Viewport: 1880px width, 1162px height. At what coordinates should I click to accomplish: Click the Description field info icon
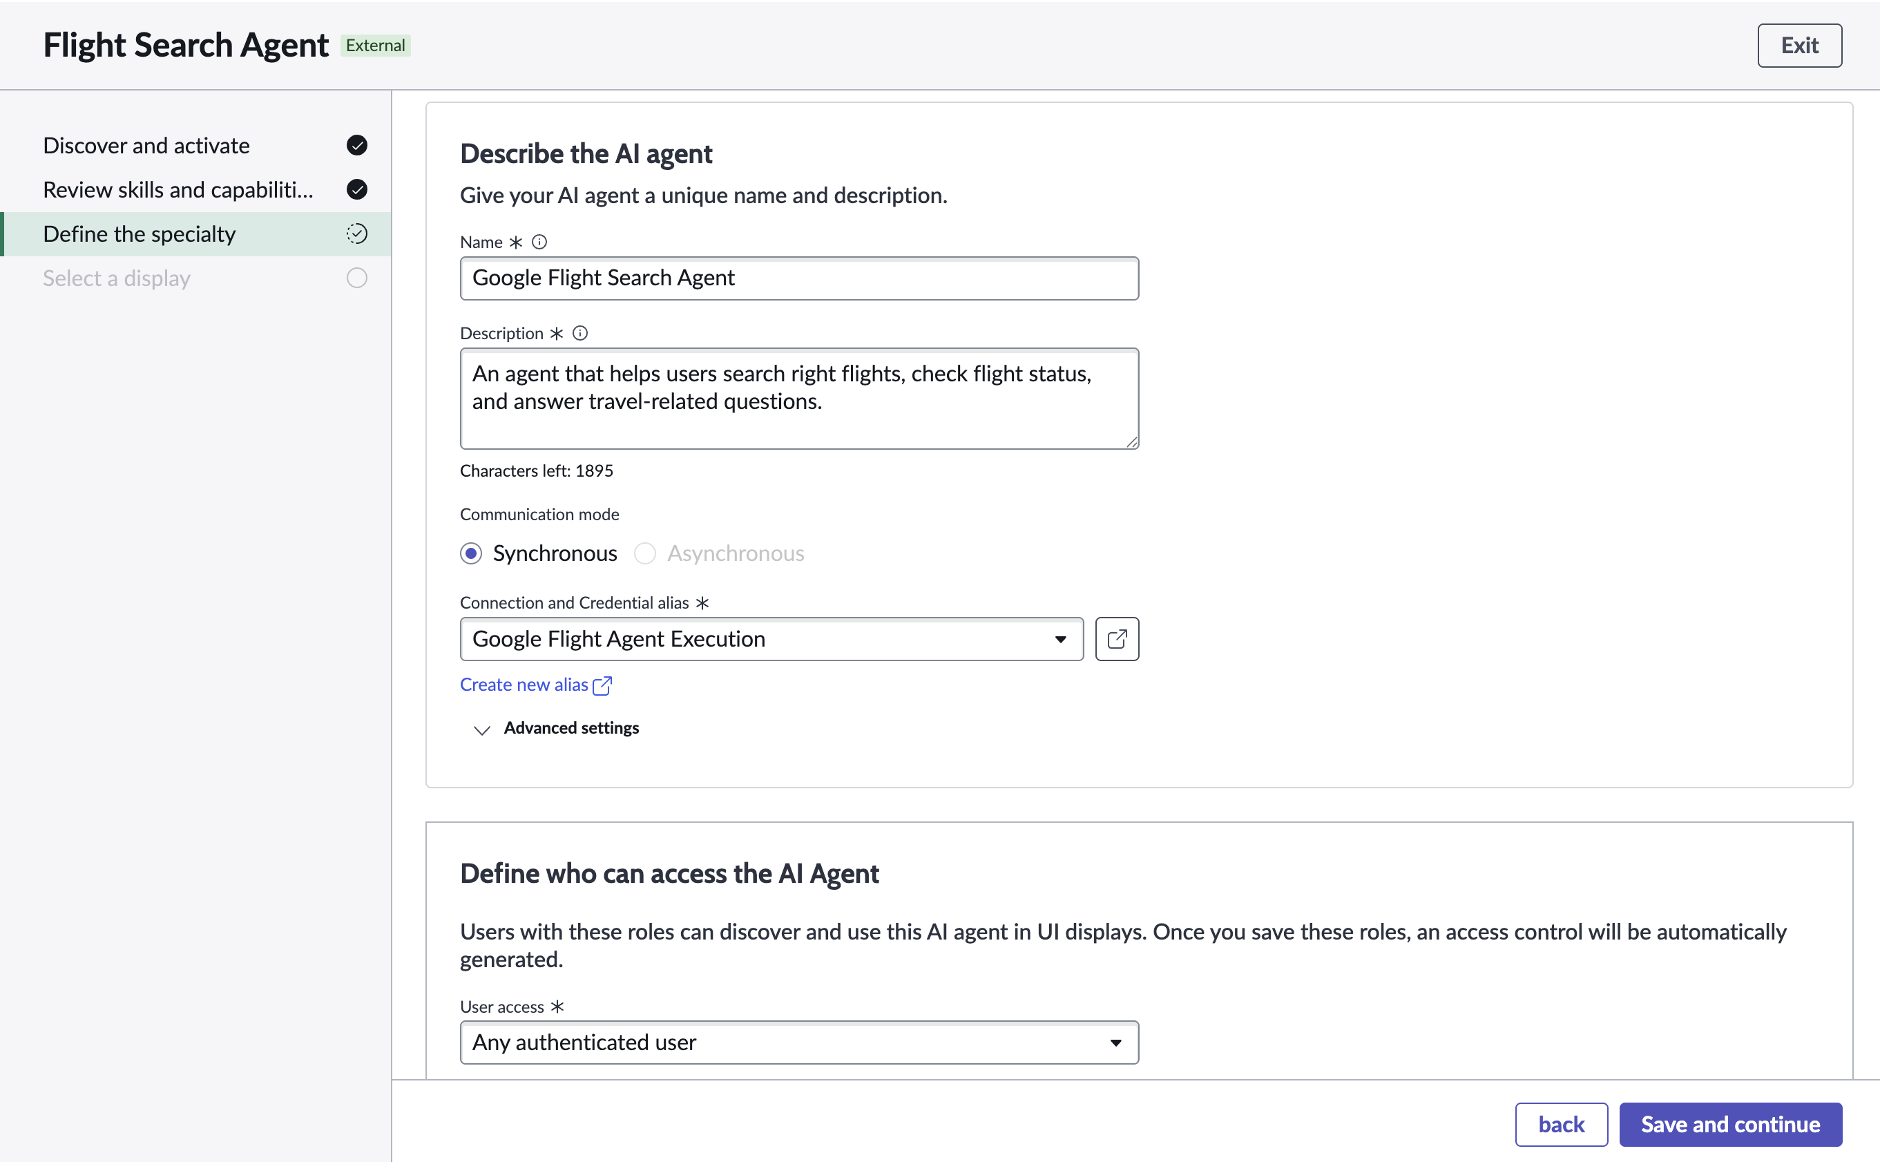580,334
